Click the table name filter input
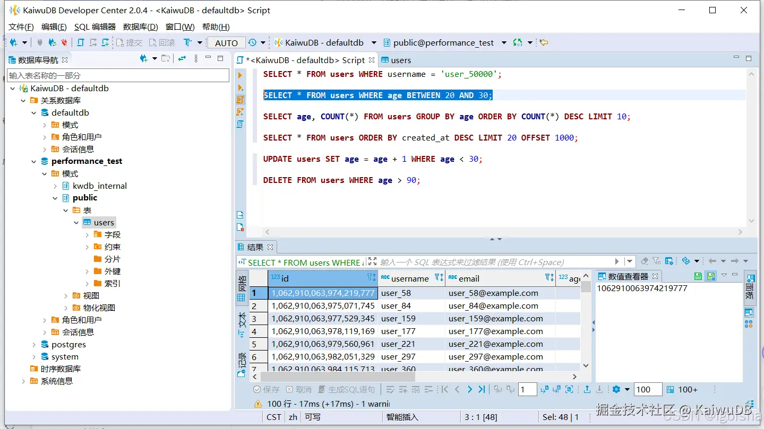This screenshot has height=429, width=764. [x=118, y=75]
